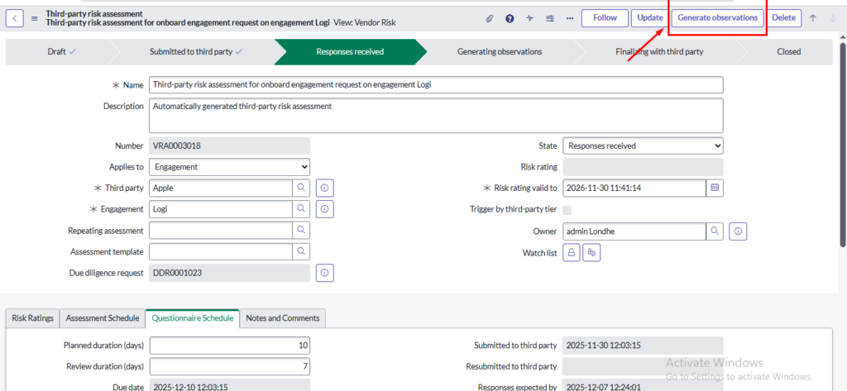
Task: Click the attachments paperclip icon
Action: click(489, 18)
